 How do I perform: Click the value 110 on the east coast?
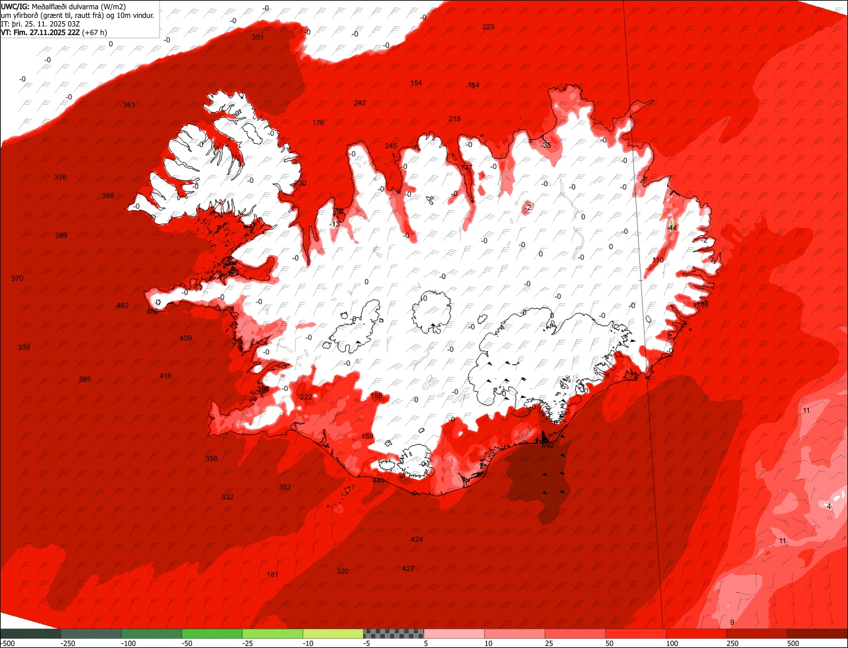[x=658, y=260]
